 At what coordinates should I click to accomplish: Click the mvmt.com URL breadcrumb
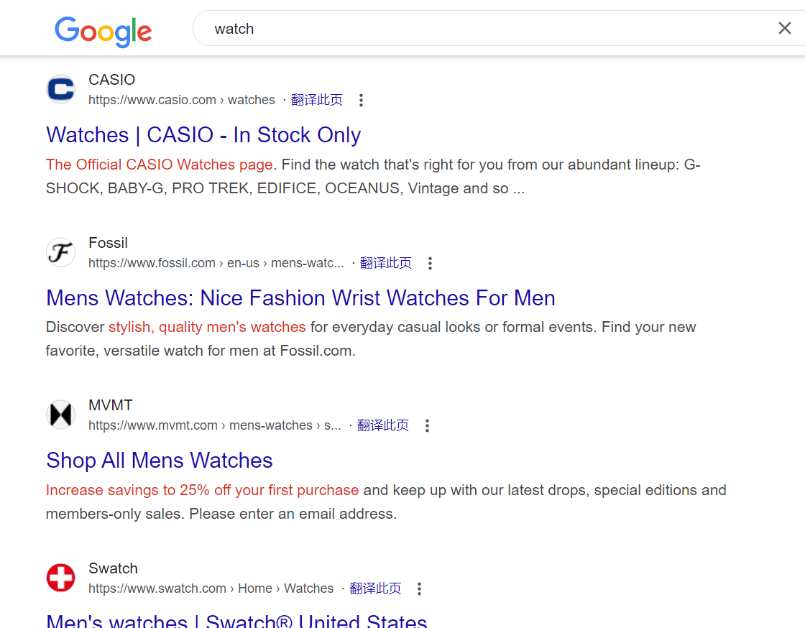click(215, 425)
